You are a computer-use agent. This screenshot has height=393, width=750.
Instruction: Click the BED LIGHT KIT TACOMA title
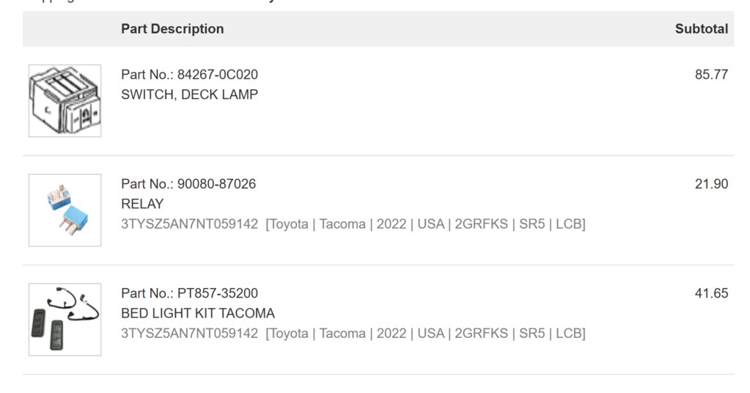[198, 314]
